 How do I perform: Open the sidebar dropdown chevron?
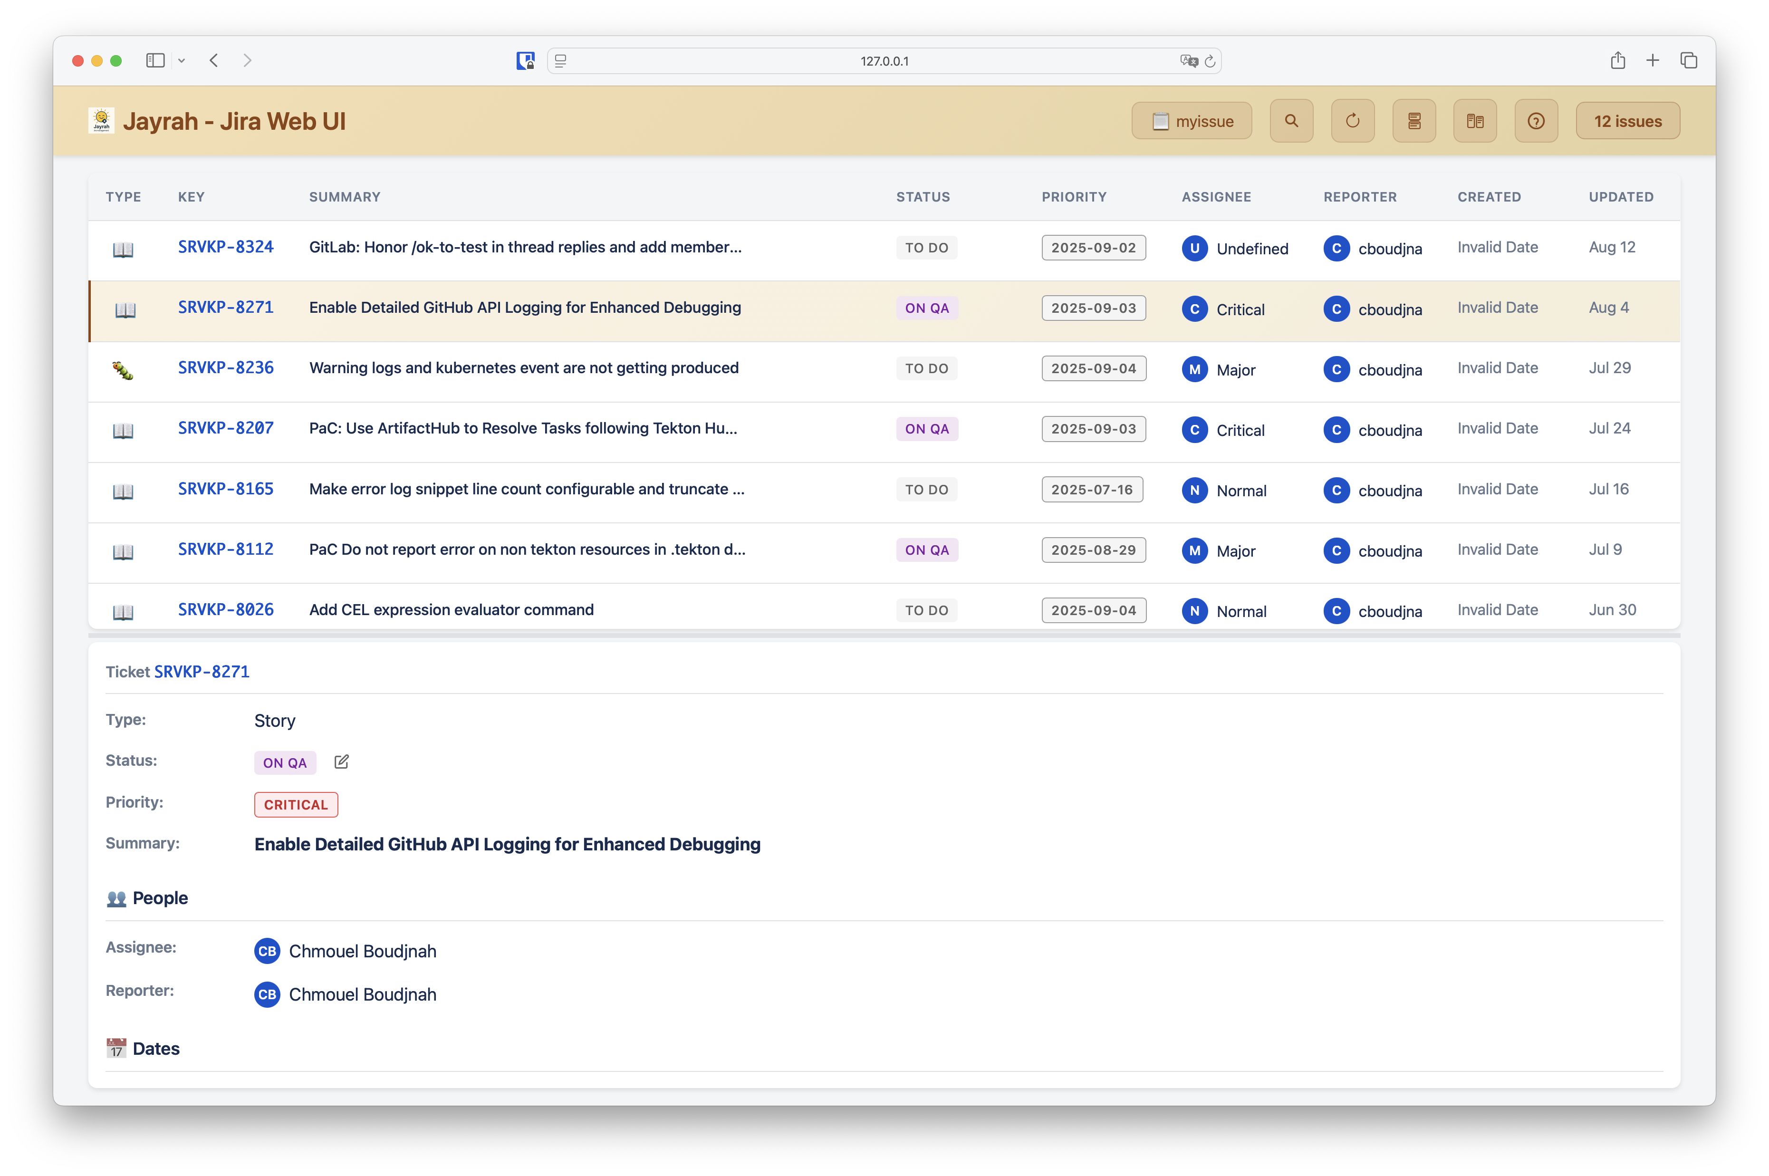[182, 61]
